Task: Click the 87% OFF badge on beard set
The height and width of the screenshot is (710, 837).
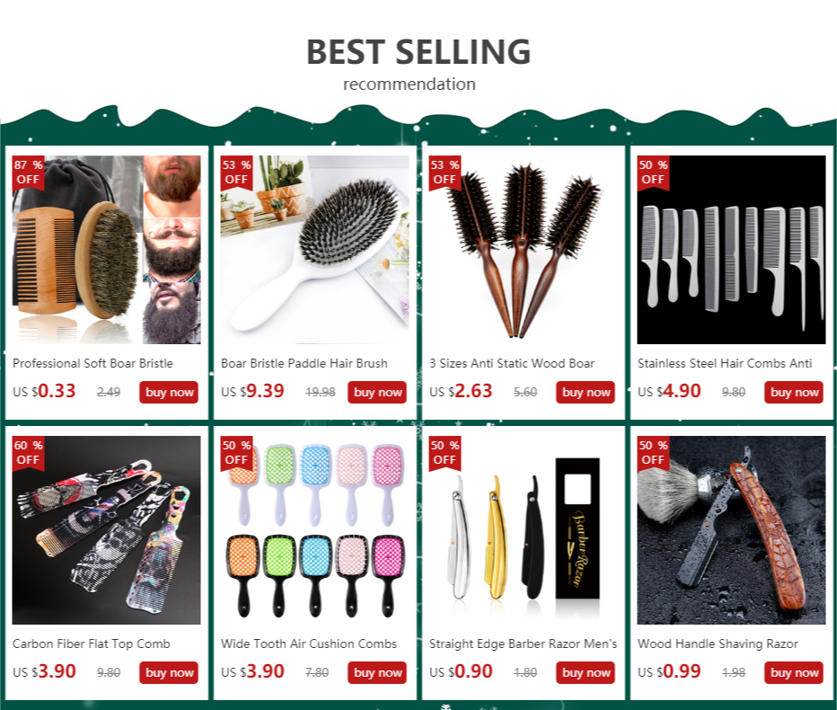Action: tap(29, 173)
